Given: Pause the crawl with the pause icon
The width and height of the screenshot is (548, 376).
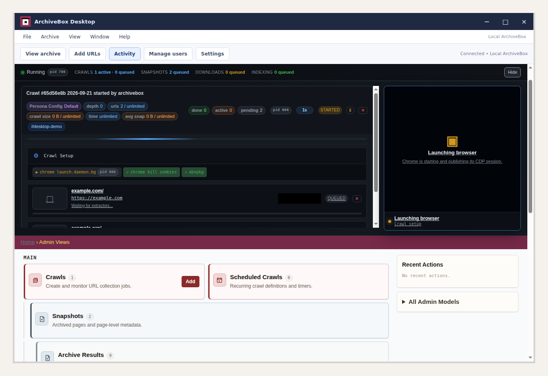Looking at the screenshot, I should (x=350, y=110).
